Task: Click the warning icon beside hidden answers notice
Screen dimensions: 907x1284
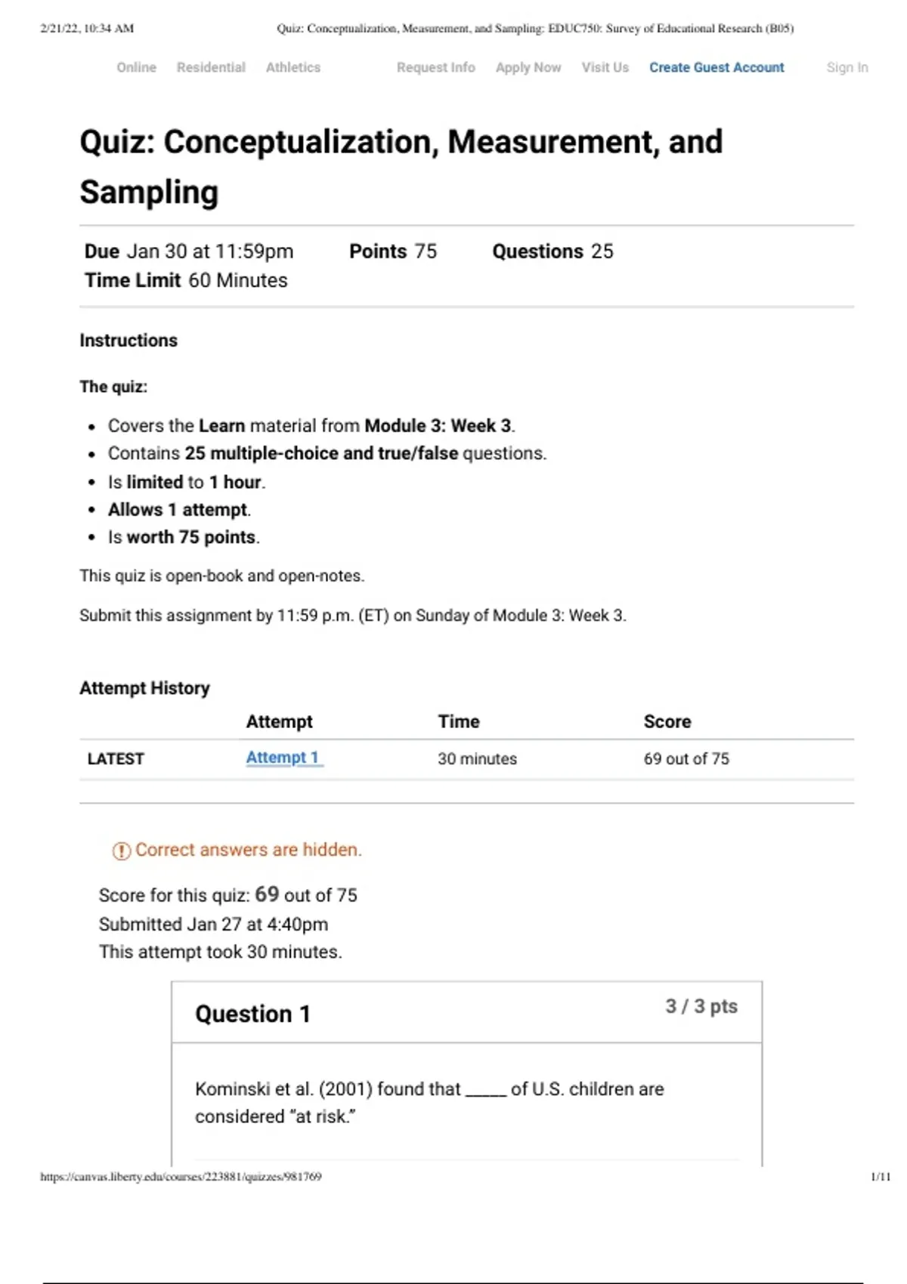Action: (121, 851)
